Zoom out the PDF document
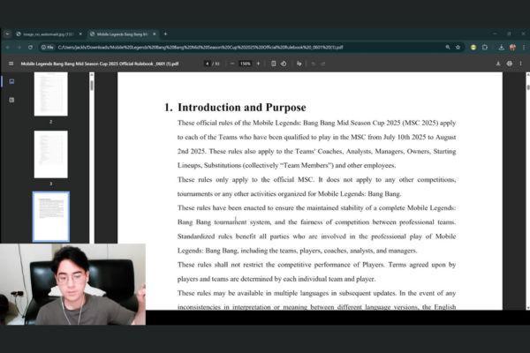 [x=232, y=64]
